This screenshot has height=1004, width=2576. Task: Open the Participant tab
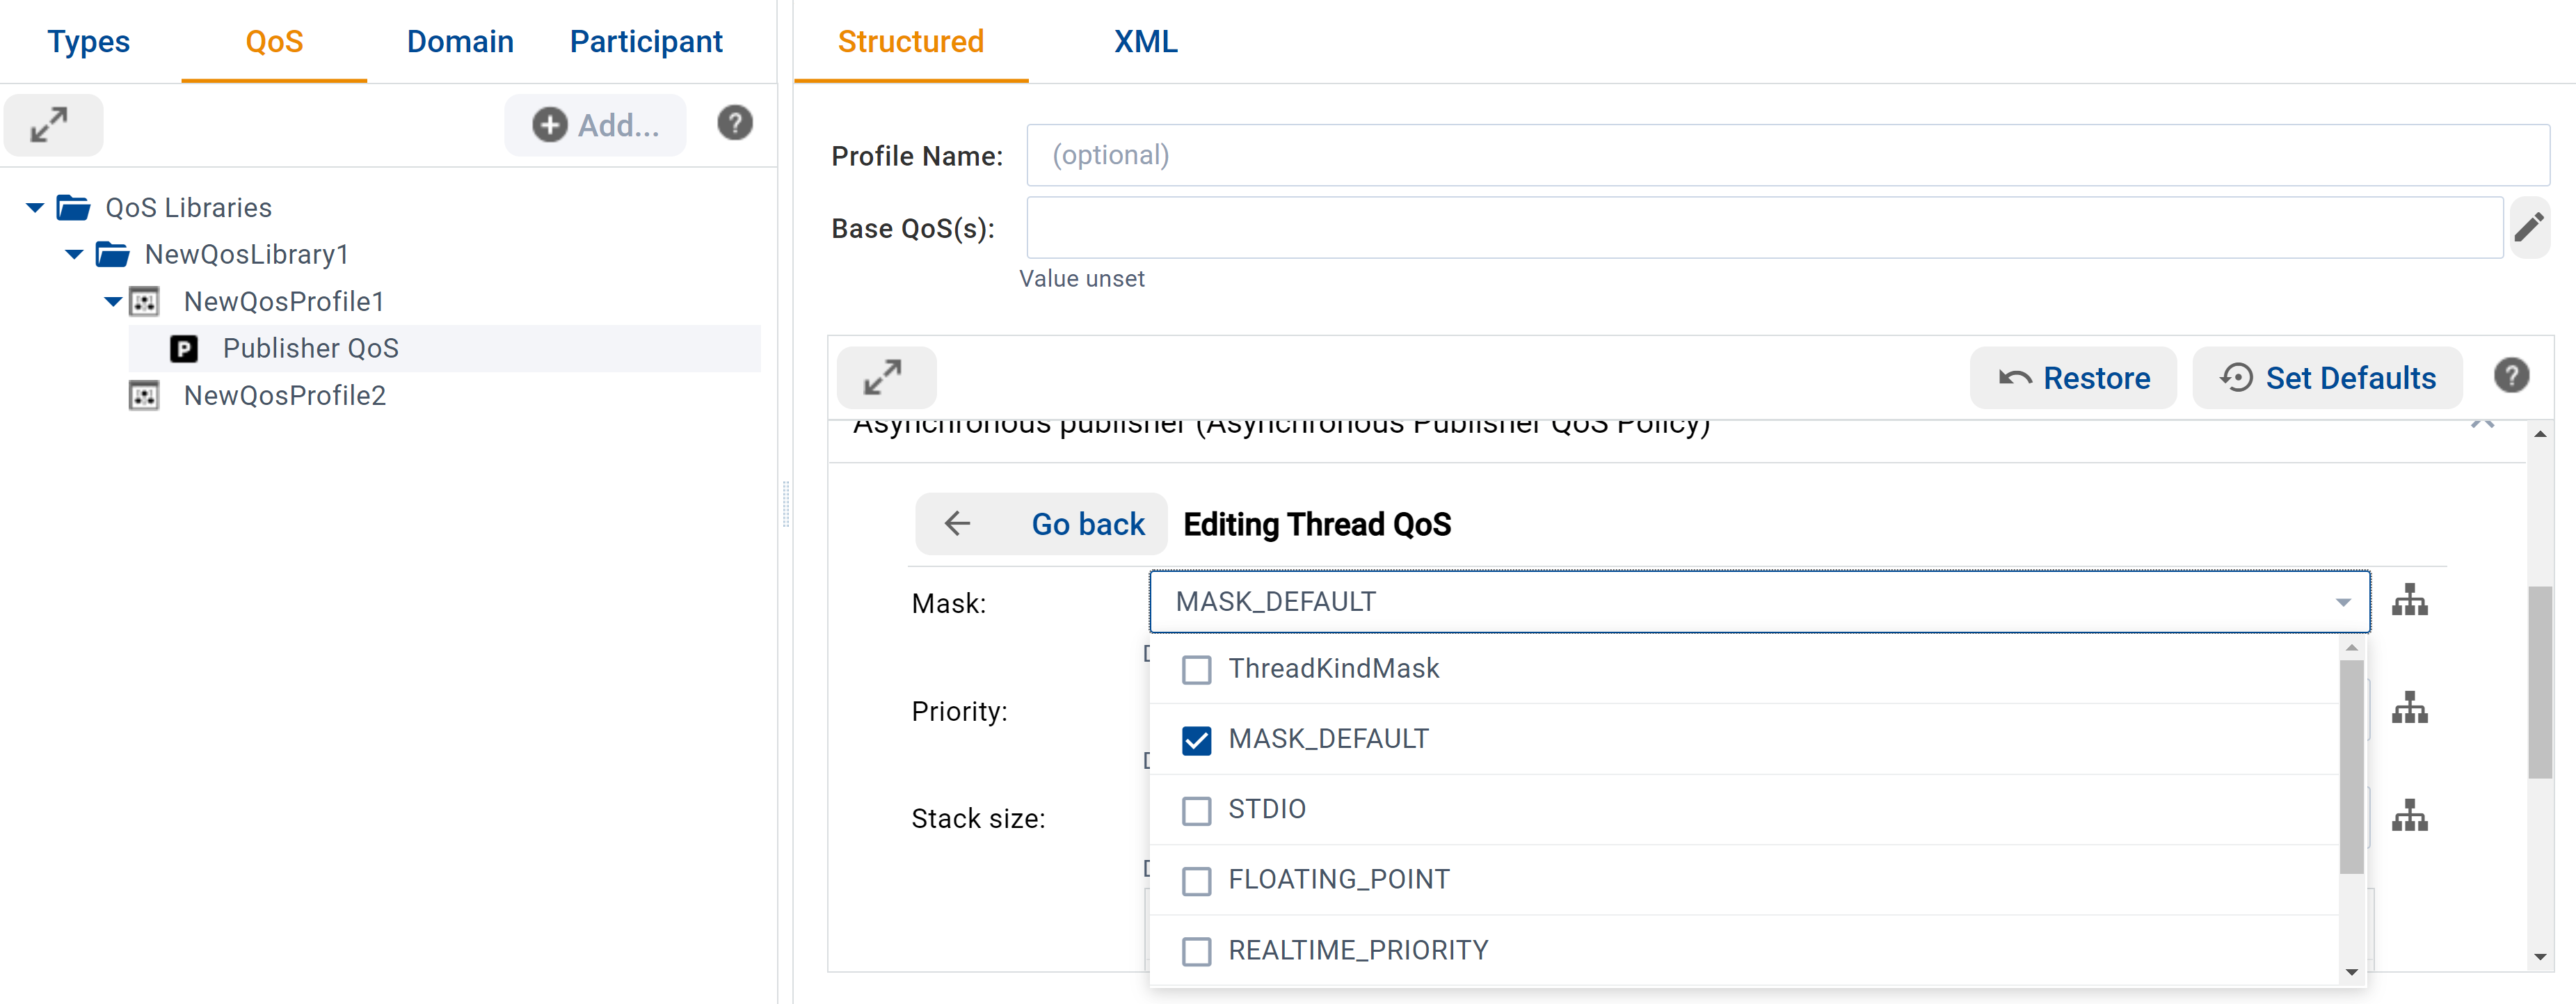tap(646, 41)
